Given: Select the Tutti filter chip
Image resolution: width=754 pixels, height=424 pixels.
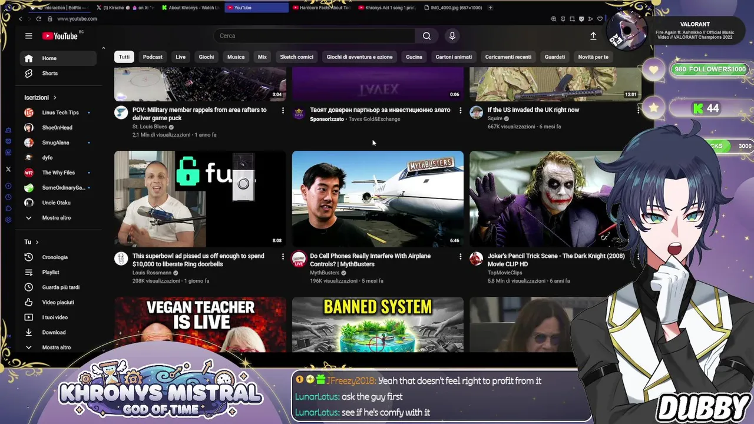Looking at the screenshot, I should (124, 57).
